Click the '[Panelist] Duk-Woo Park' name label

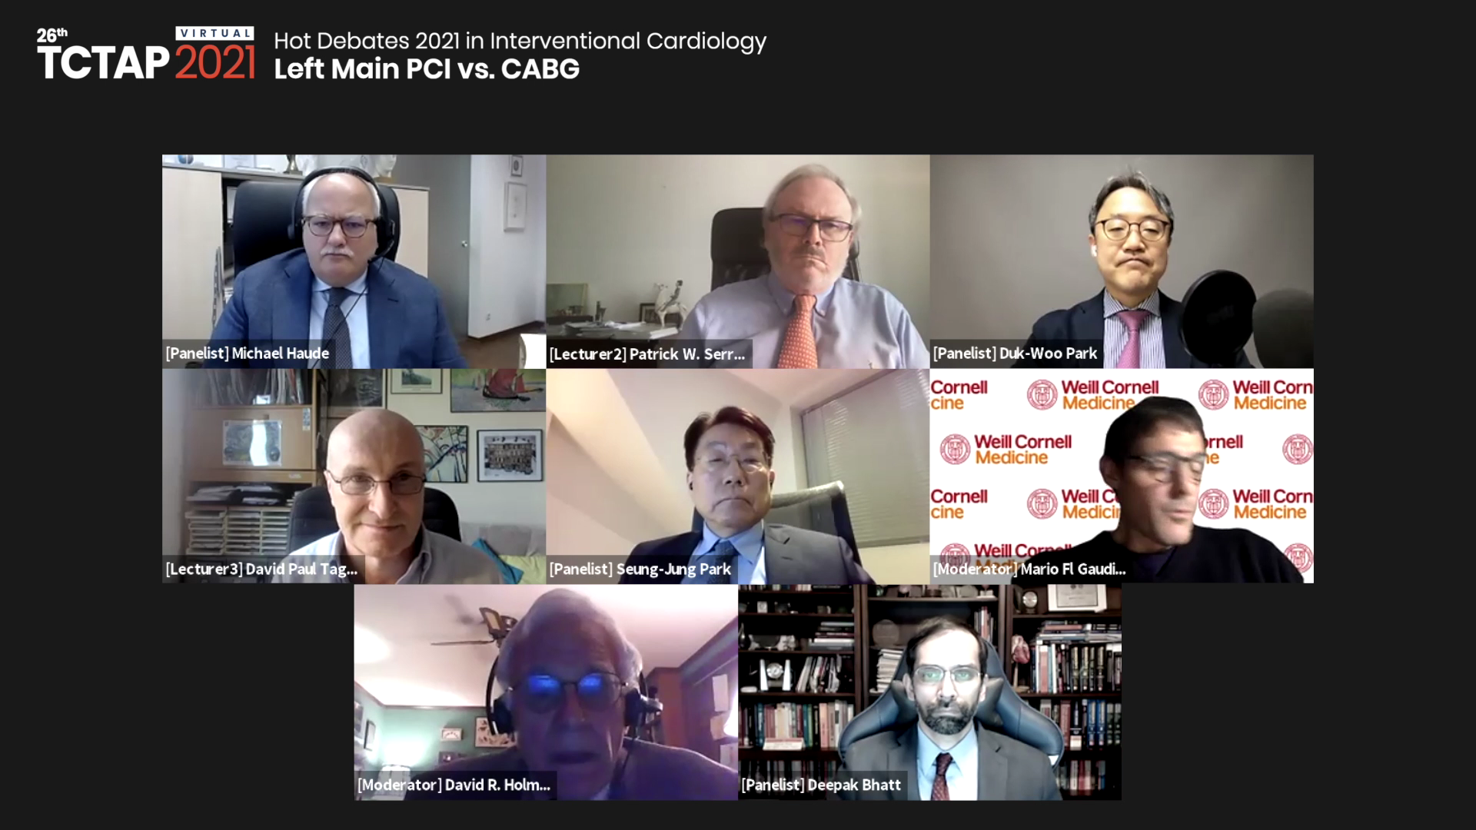coord(1015,354)
